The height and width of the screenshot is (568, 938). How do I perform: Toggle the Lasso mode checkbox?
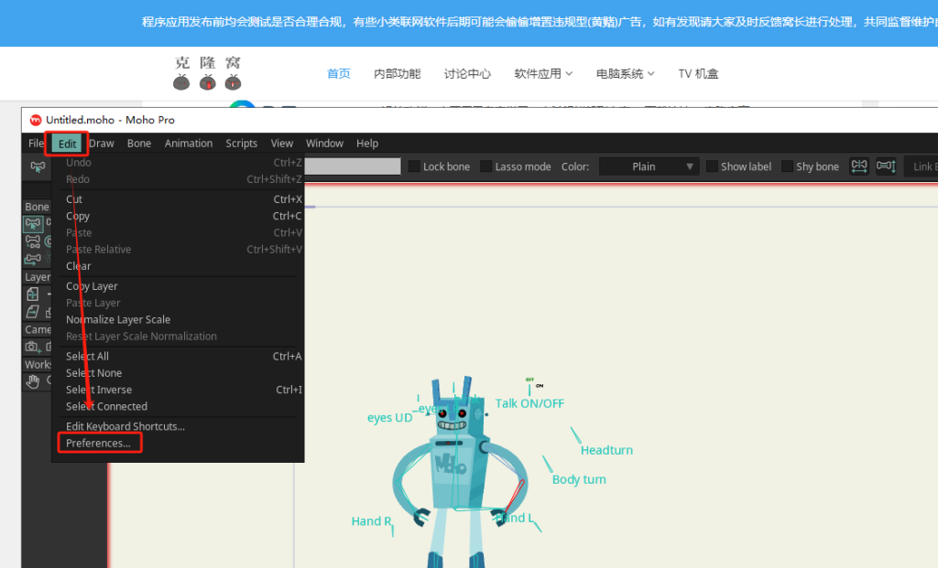485,166
